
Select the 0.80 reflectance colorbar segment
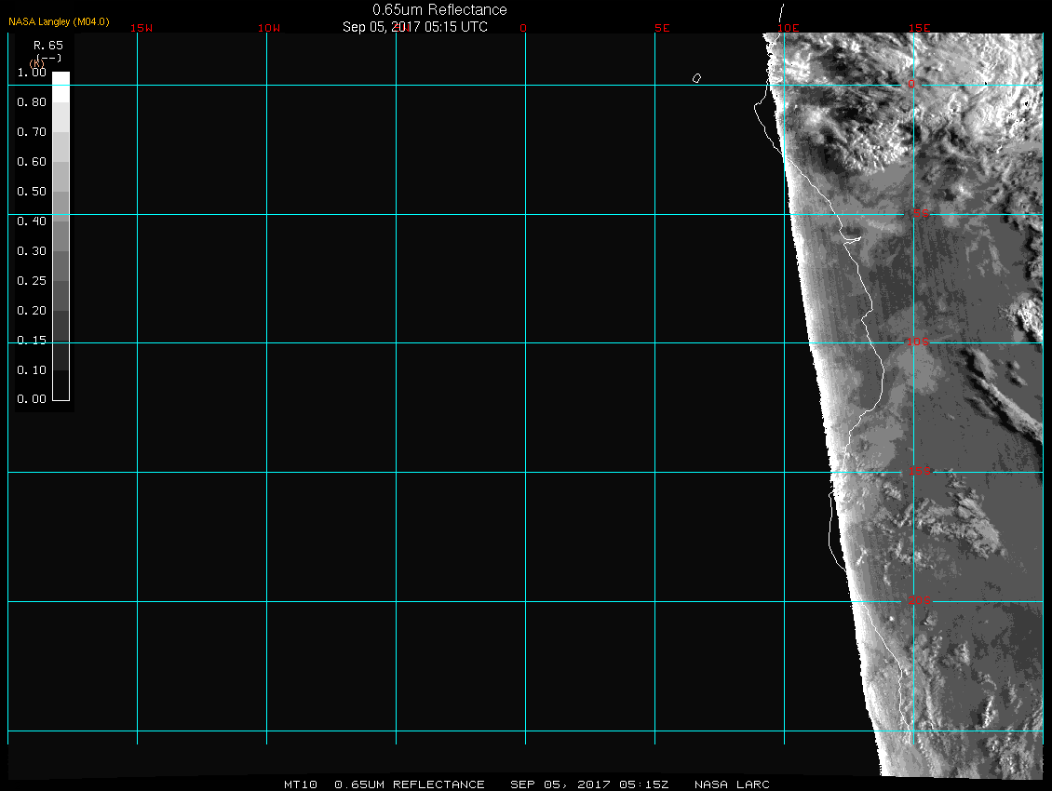pos(61,108)
